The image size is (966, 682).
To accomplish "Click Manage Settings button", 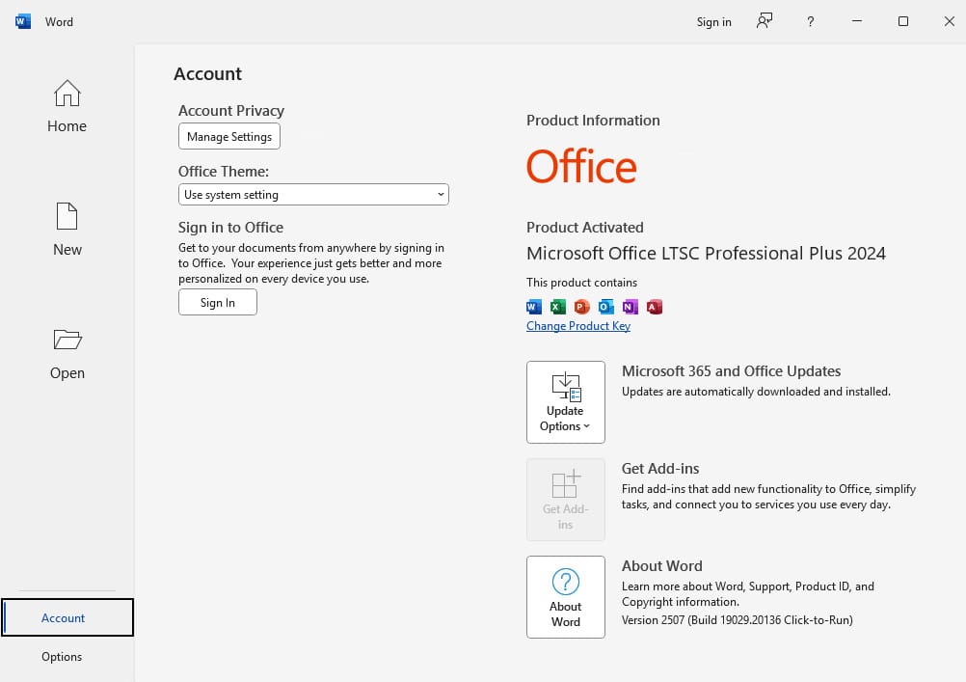I will tap(229, 136).
